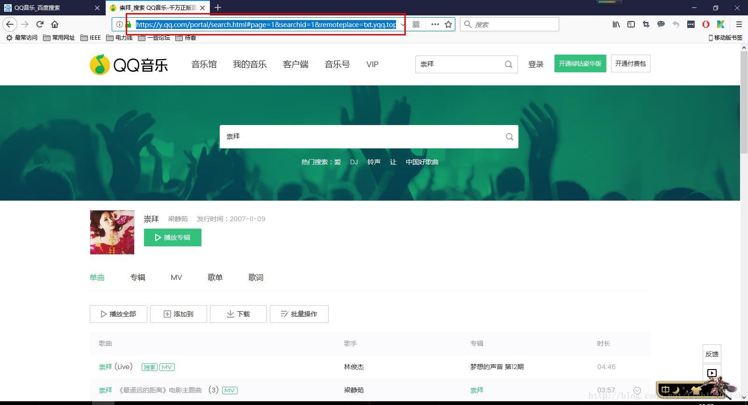Take screenshot with crop icon
The image size is (748, 405).
646,24
